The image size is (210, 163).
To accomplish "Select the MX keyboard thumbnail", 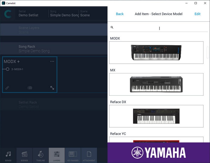I will point(156,84).
